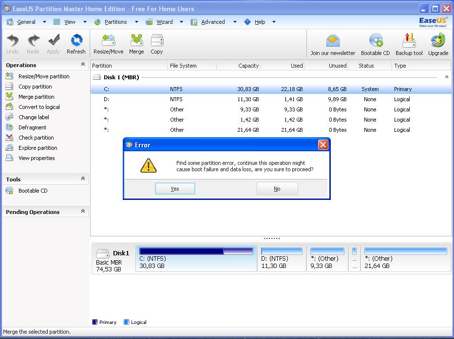
Task: Open dropdown arrow next to General
Action: 44,22
